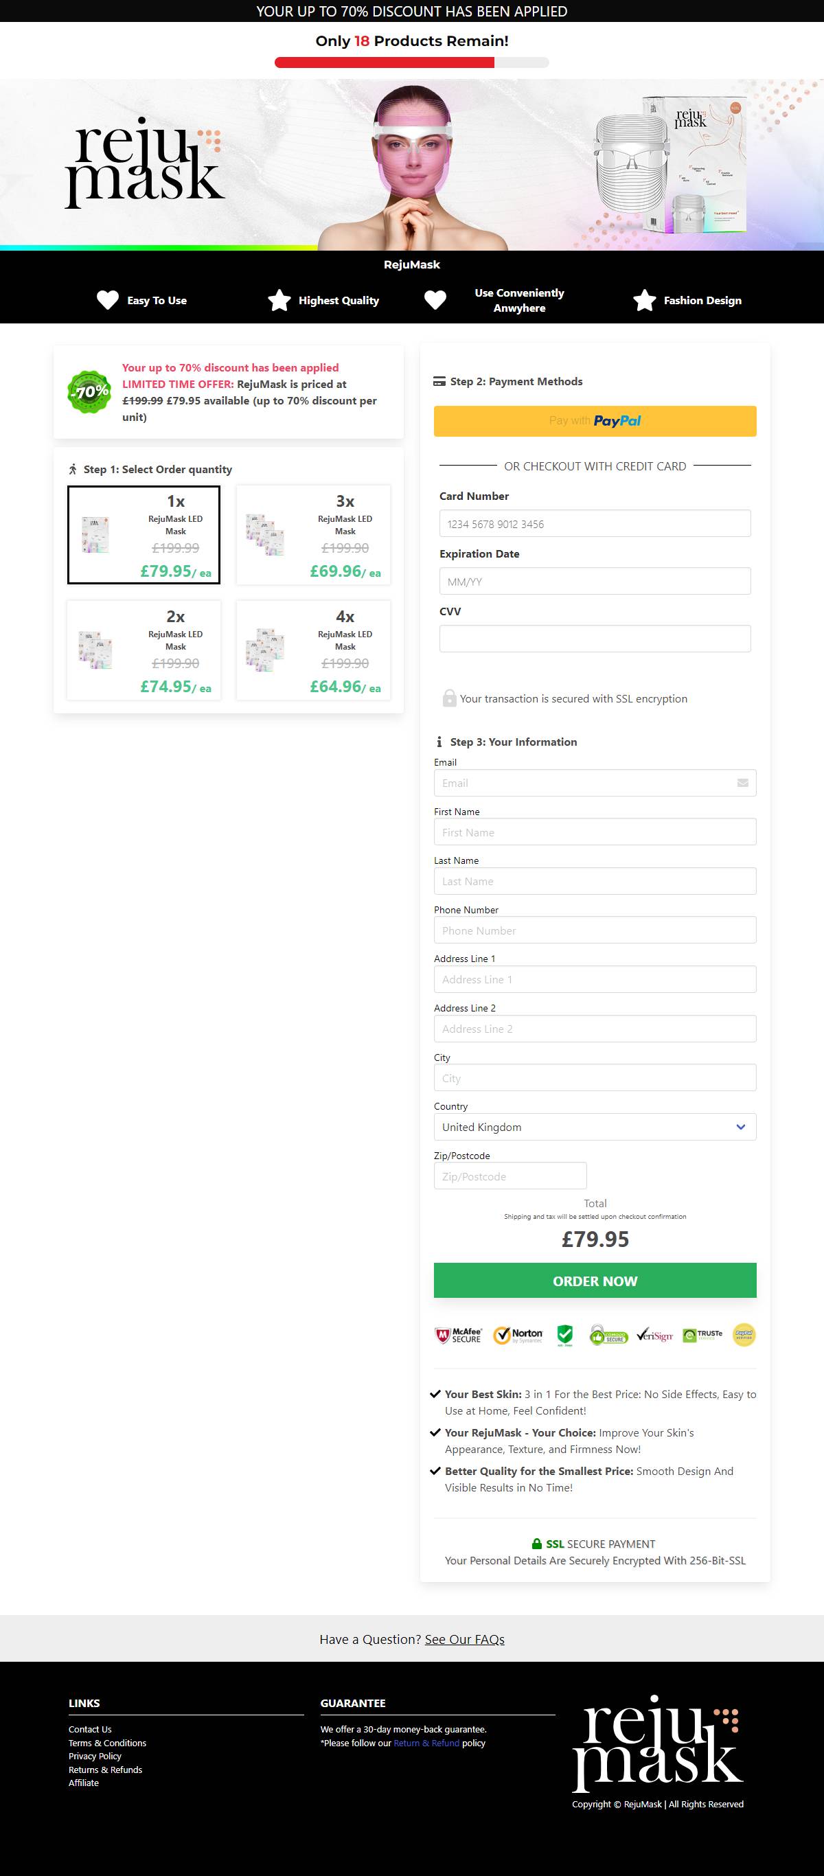This screenshot has width=824, height=1876.
Task: Focus the CVV input field
Action: 595,639
